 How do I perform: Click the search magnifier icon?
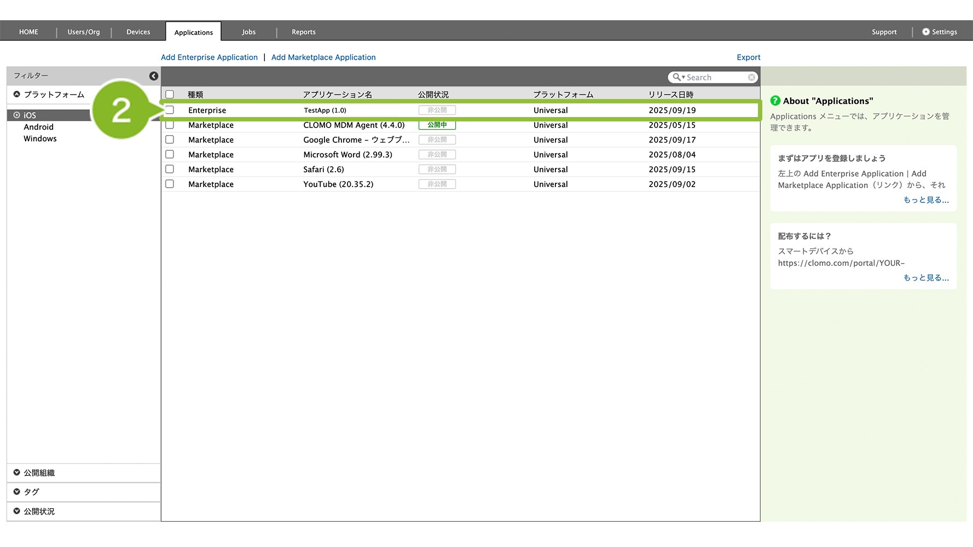pyautogui.click(x=677, y=78)
